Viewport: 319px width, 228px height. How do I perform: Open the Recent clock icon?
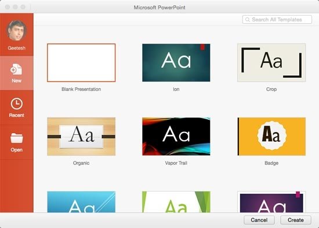16,104
